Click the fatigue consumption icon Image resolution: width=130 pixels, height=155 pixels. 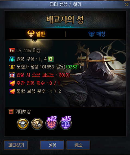(x=12, y=75)
